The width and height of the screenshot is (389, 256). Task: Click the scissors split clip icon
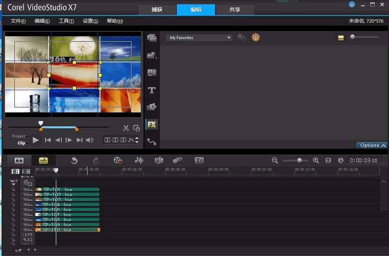126,128
